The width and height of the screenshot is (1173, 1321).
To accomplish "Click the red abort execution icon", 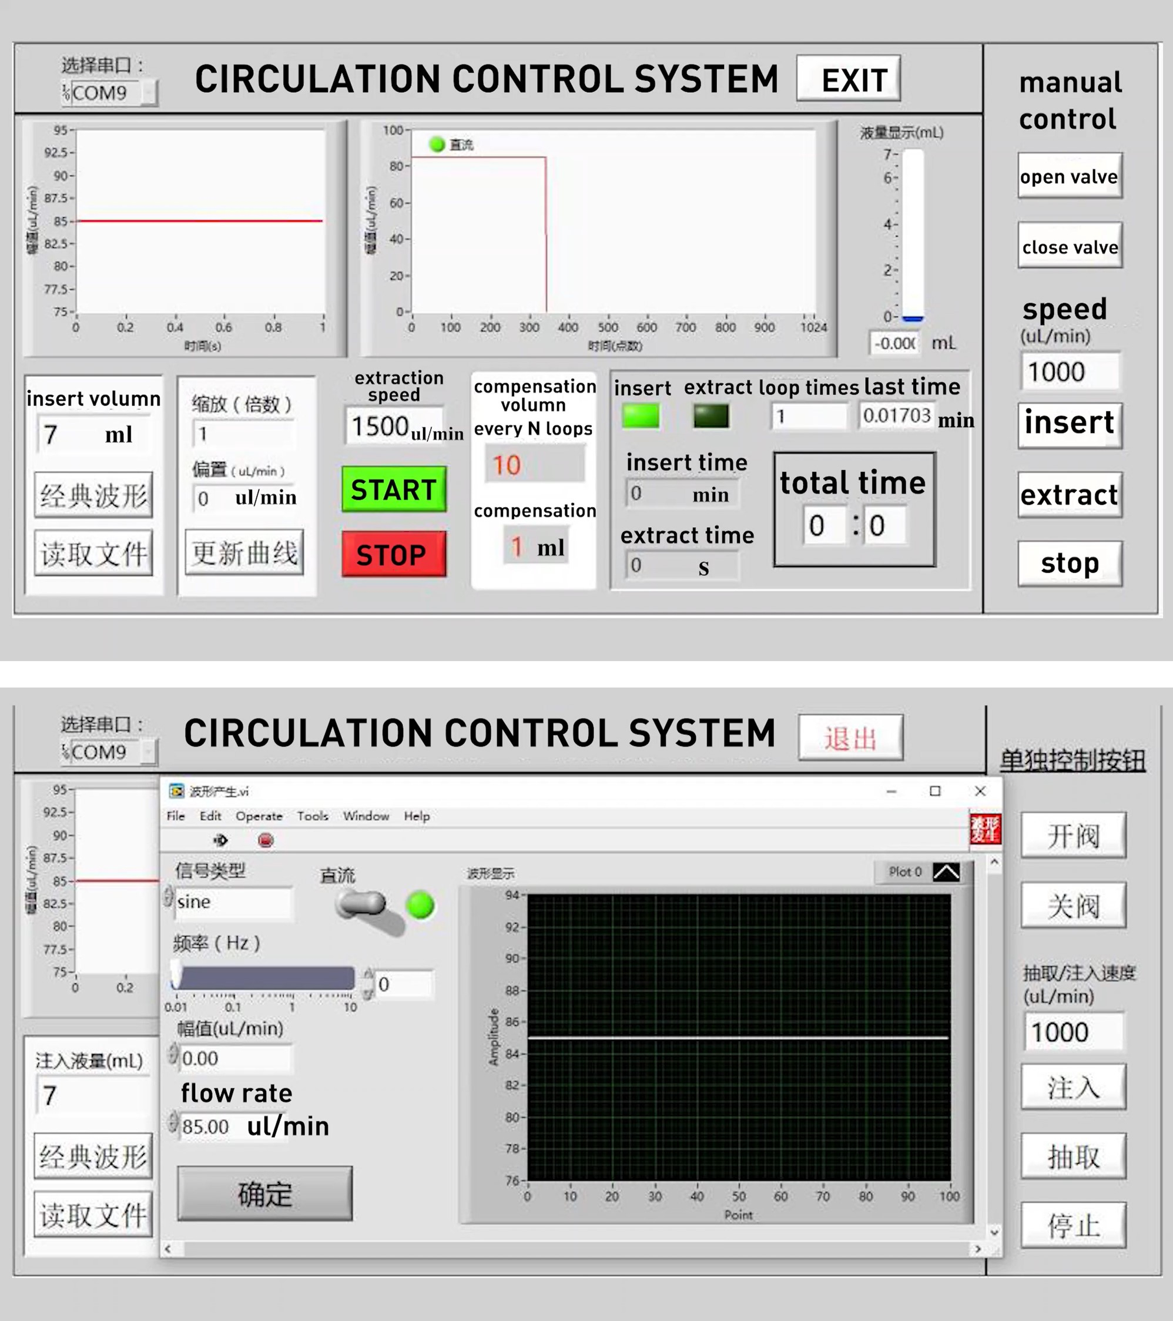I will pyautogui.click(x=266, y=840).
